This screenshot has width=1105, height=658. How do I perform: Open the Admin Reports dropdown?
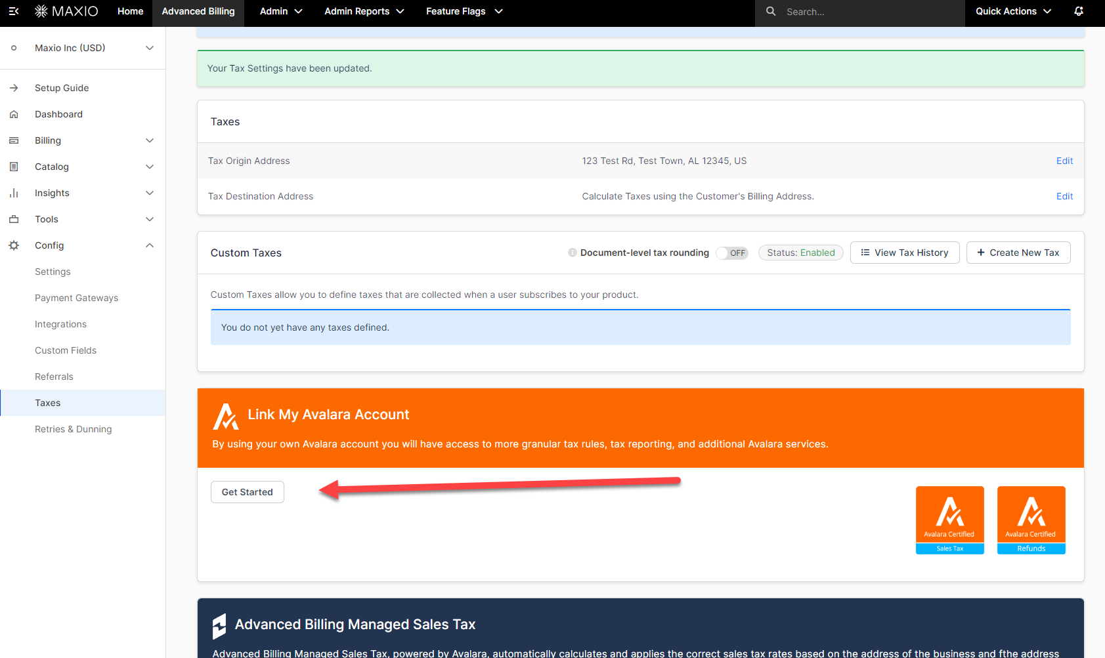point(364,11)
